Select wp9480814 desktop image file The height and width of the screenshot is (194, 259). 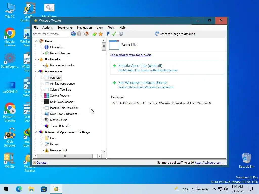10,87
